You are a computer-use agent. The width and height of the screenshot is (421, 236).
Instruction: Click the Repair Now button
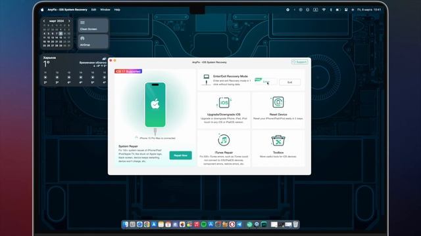[180, 155]
